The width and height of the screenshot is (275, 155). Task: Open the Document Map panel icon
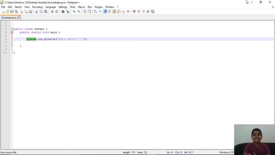click(x=114, y=12)
